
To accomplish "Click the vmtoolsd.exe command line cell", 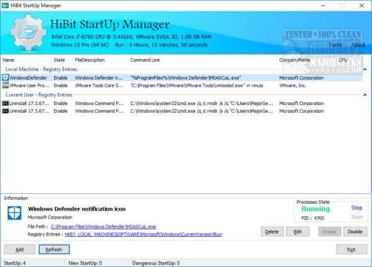I will 197,85.
